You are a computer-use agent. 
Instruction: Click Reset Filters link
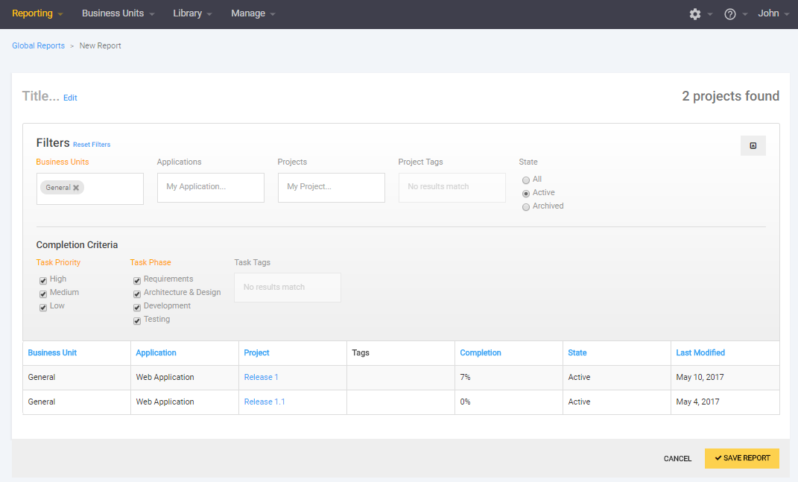coord(92,145)
